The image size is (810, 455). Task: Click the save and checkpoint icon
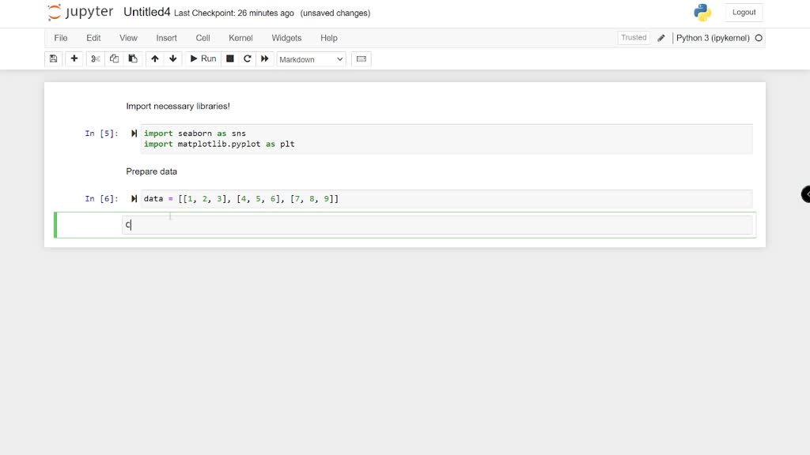click(x=53, y=58)
